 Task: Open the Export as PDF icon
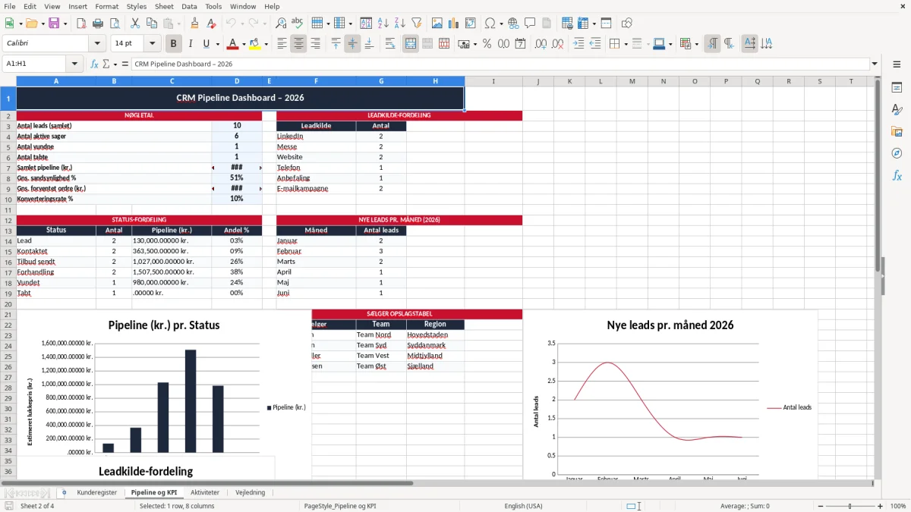click(x=81, y=24)
